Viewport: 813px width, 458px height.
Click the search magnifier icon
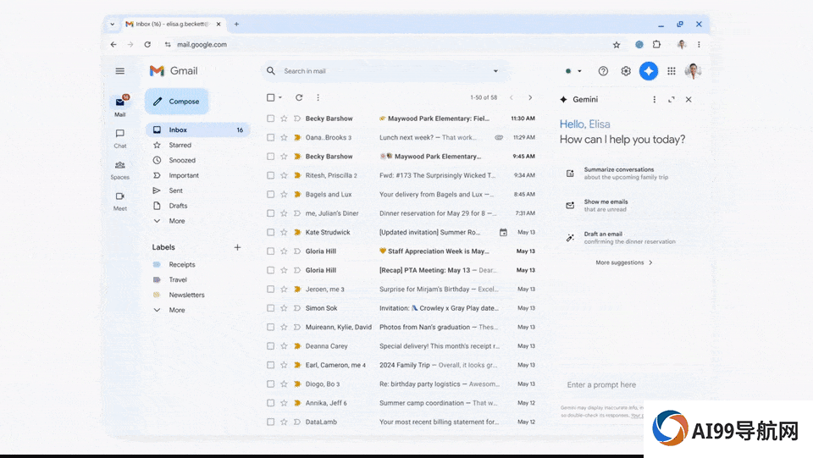pyautogui.click(x=271, y=71)
